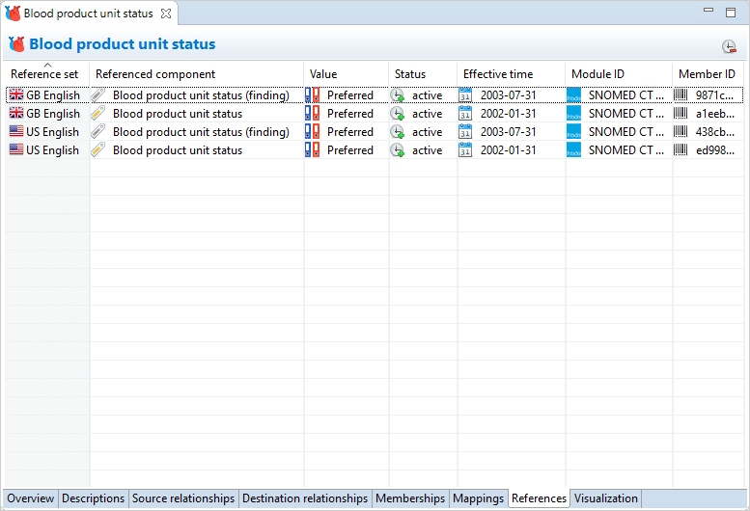Screen dimensions: 750x511
Task: Sort by Reference set column header
Action: click(x=44, y=74)
